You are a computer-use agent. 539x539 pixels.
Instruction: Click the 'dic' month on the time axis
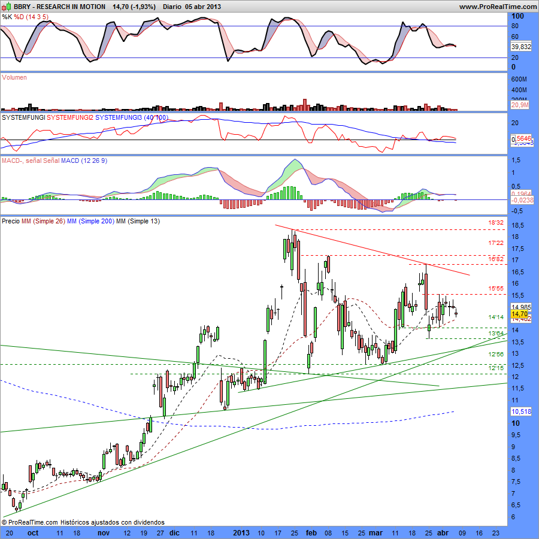tap(175, 533)
